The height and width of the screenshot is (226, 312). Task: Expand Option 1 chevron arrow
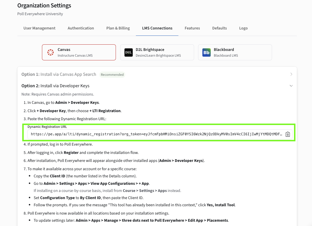291,74
